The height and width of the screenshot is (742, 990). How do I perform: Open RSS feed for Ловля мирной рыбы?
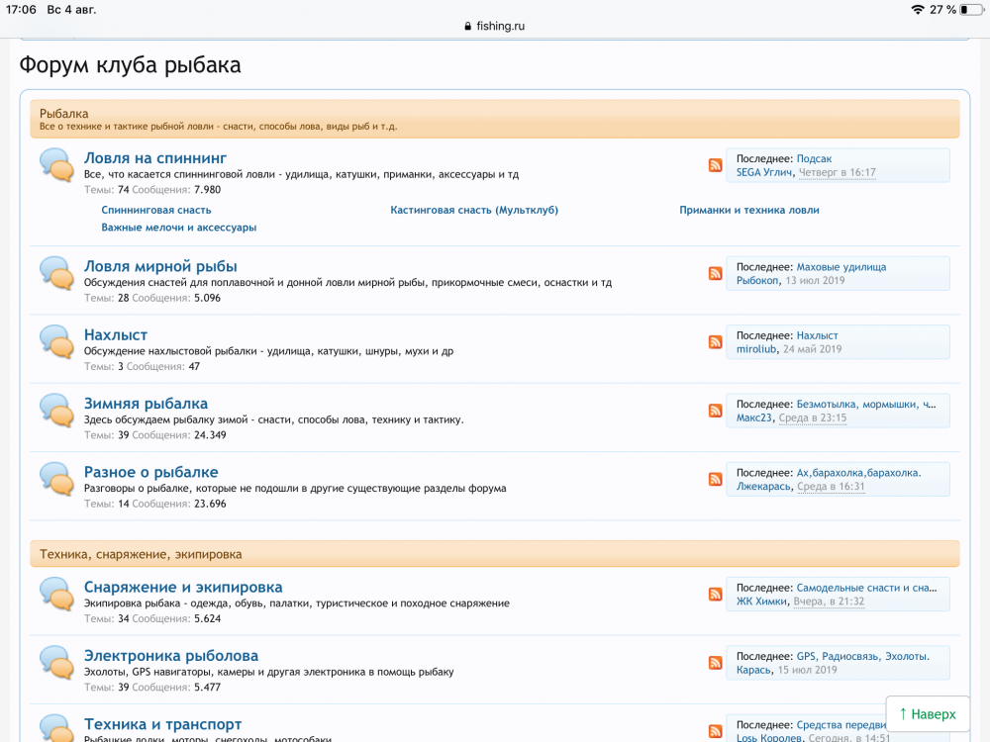pos(715,274)
